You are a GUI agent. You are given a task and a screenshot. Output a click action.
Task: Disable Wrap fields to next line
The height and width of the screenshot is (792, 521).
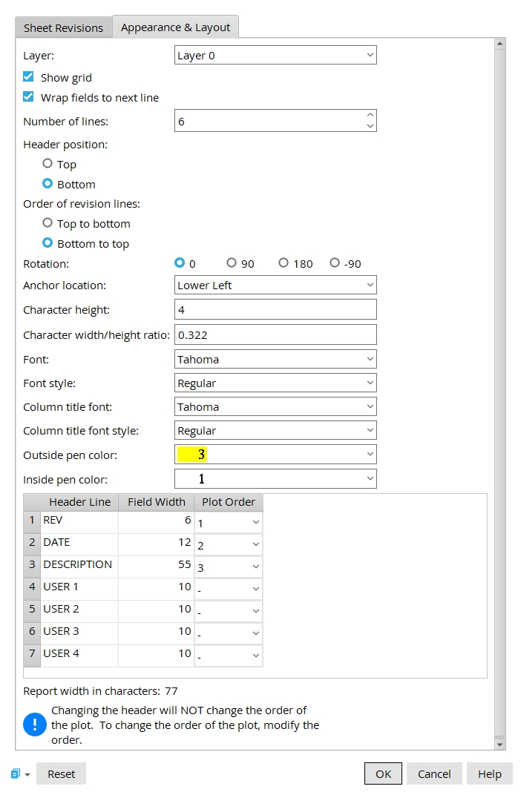tap(28, 97)
